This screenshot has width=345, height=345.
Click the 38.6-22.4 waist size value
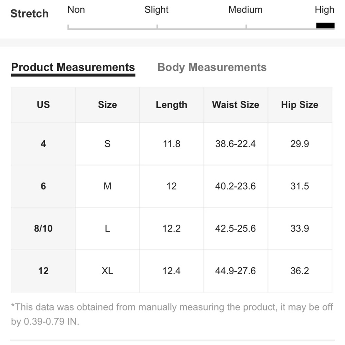(x=236, y=144)
